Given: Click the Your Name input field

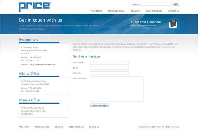Looking at the screenshot, I should tap(109, 63).
